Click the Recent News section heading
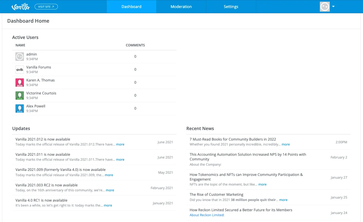363x222 pixels. coord(200,129)
